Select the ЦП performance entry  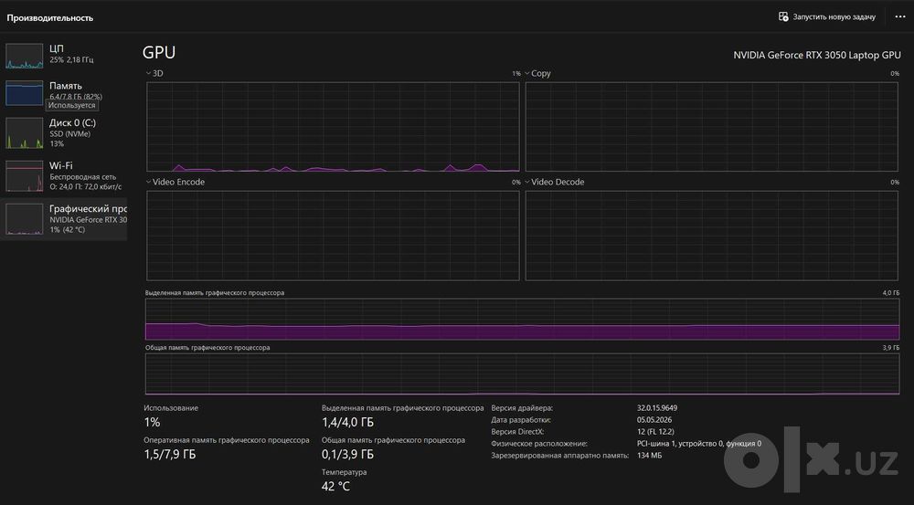click(64, 56)
